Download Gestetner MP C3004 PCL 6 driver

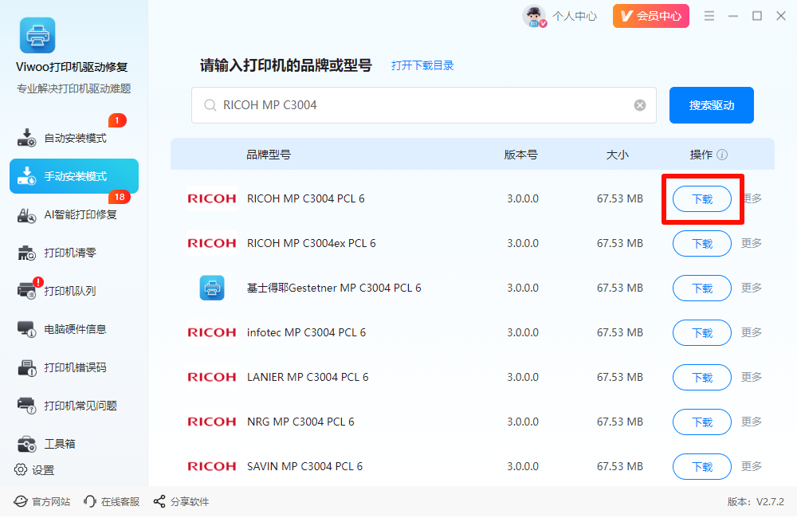pos(702,288)
